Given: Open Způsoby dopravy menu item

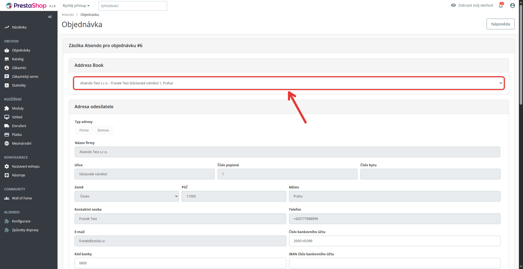Looking at the screenshot, I should coord(25,230).
